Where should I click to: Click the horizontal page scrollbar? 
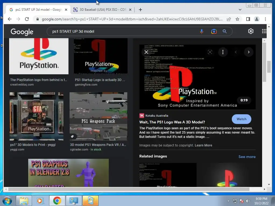pos(129,189)
